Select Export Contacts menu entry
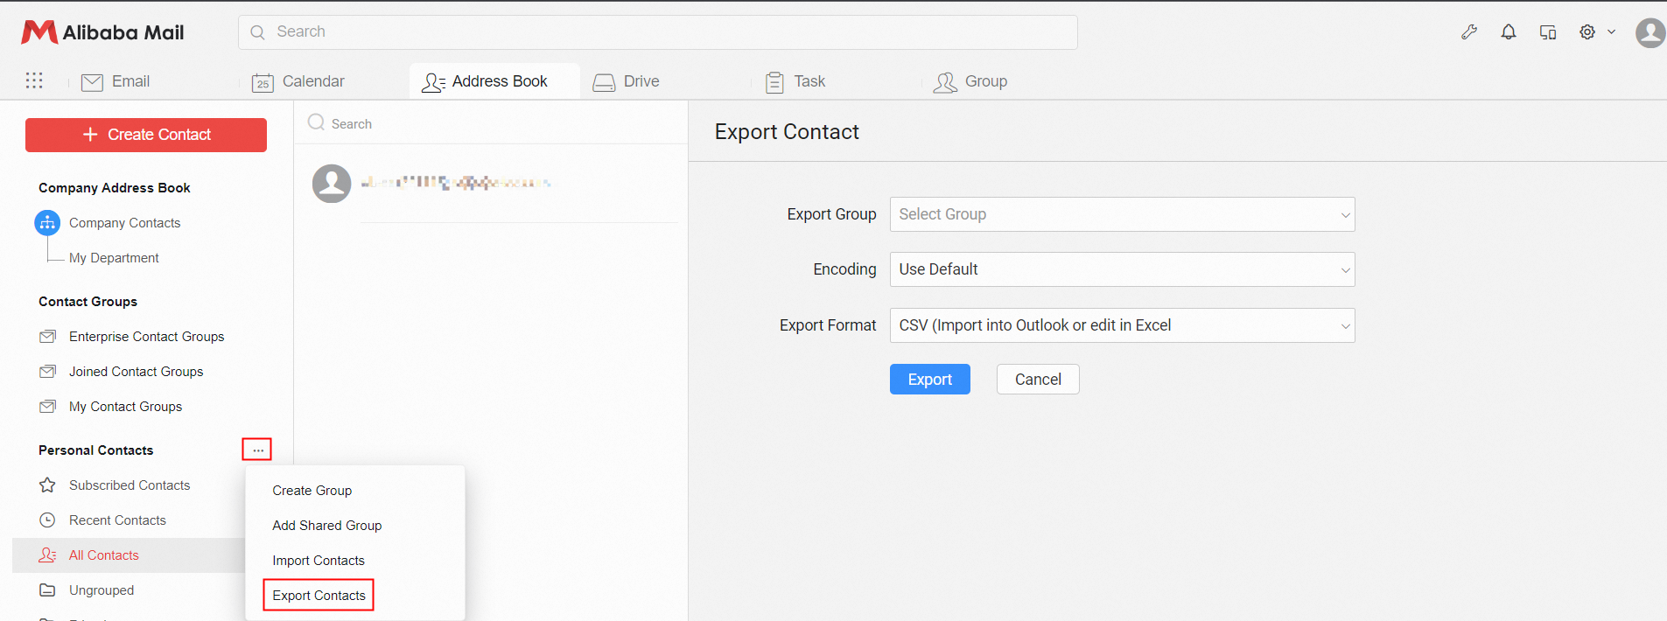 click(319, 596)
